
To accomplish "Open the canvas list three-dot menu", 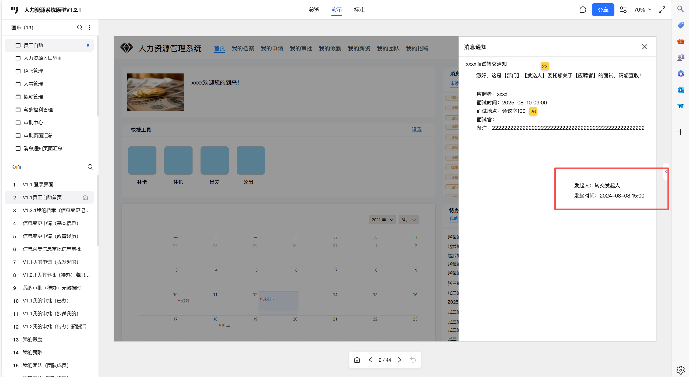I will [x=89, y=27].
